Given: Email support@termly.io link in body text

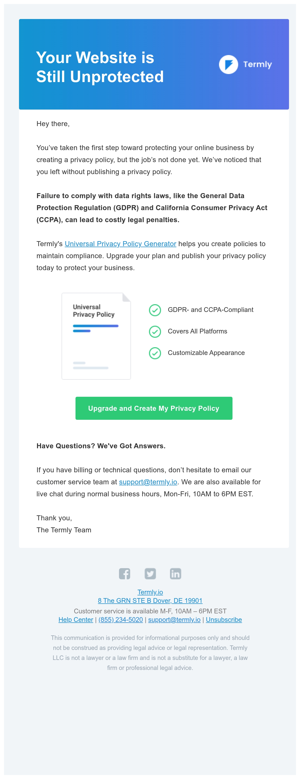Looking at the screenshot, I should (148, 482).
